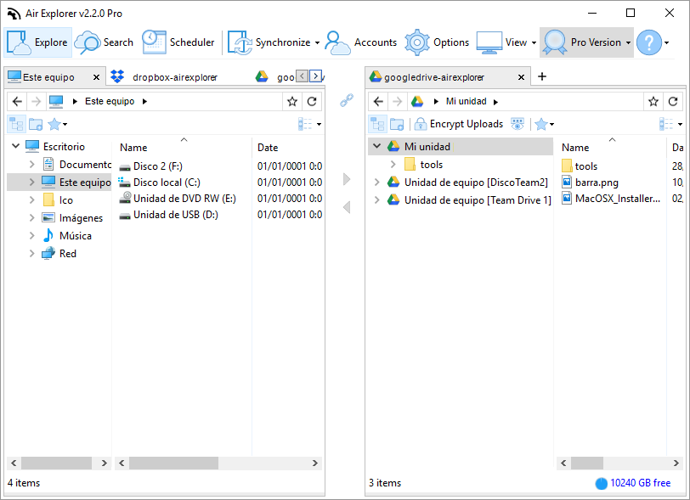Open the Help dropdown arrow

pos(667,42)
